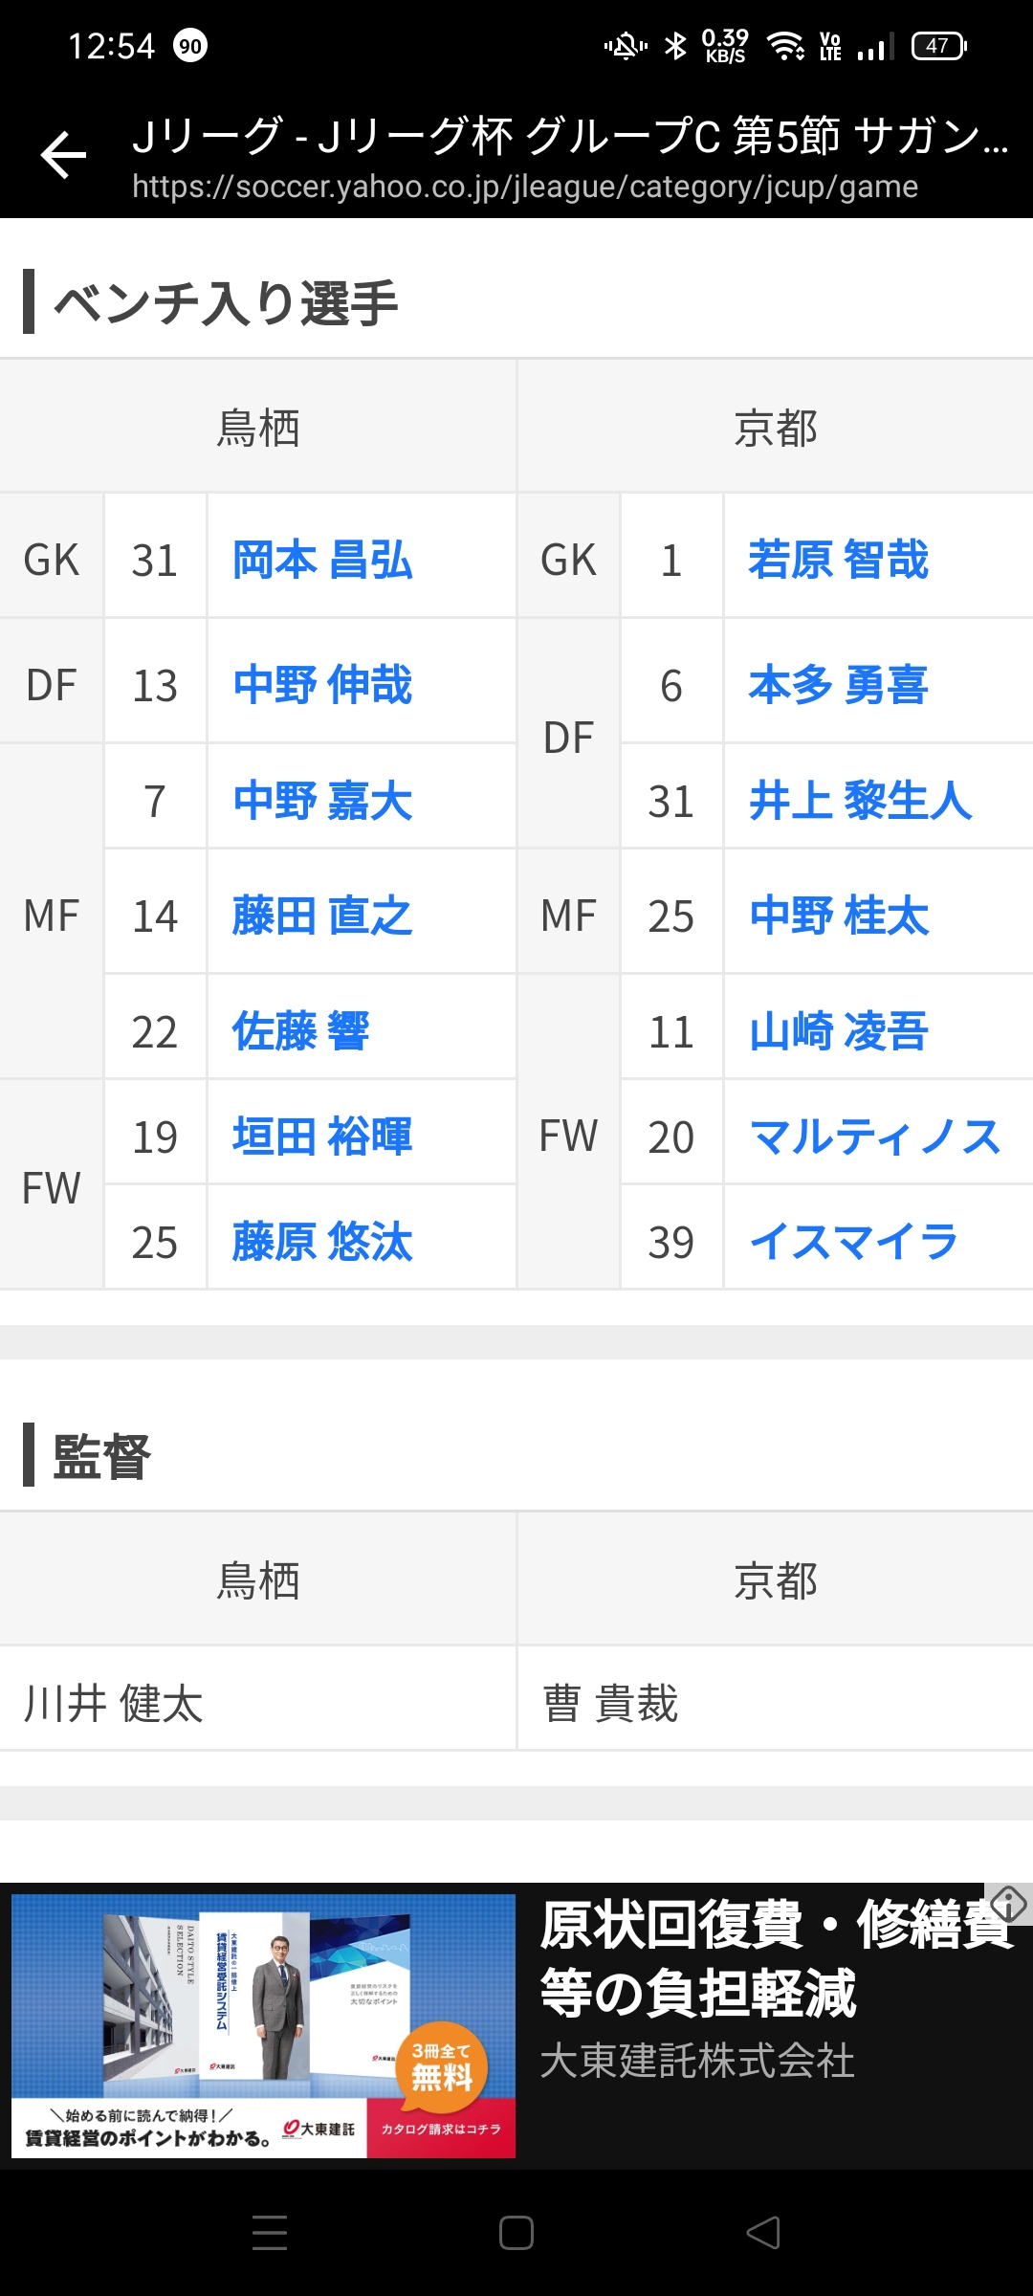Tap the 大東建託 ad thumbnail image

pyautogui.click(x=263, y=2026)
